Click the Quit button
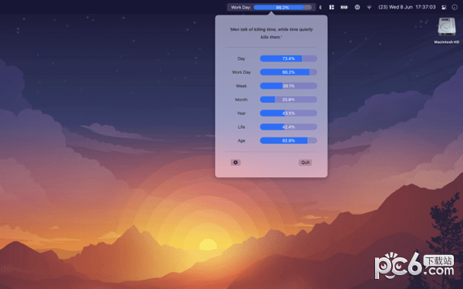463x289 pixels. tap(305, 163)
